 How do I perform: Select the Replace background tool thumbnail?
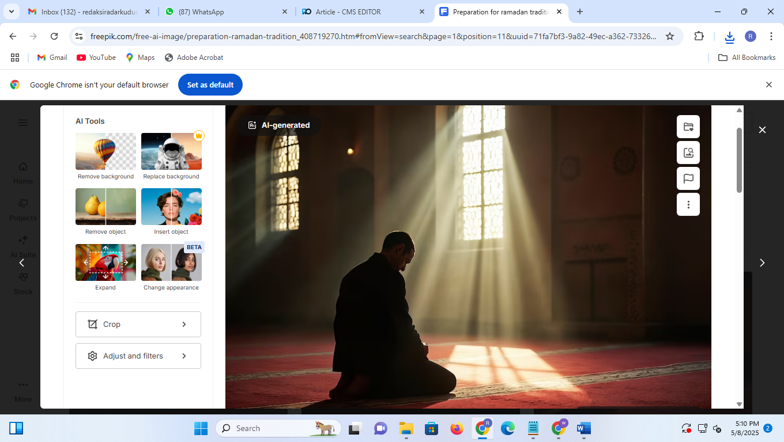point(171,151)
